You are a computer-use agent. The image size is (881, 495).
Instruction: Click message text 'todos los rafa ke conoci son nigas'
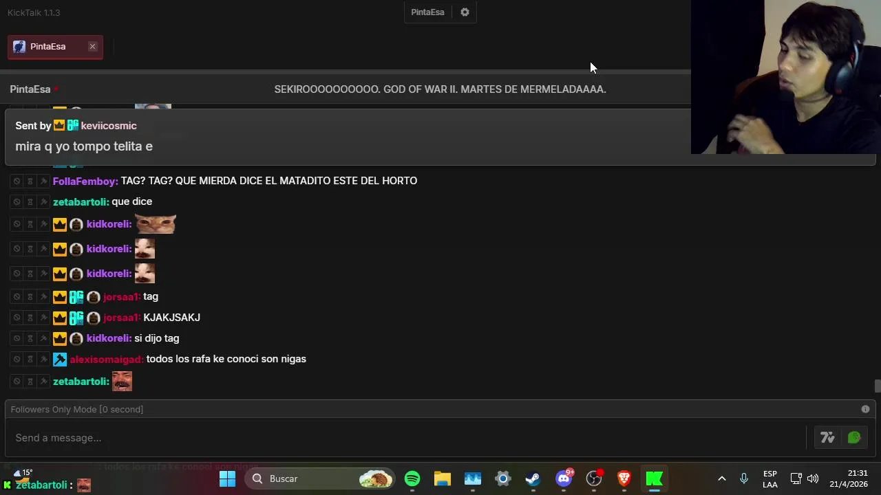click(x=226, y=359)
